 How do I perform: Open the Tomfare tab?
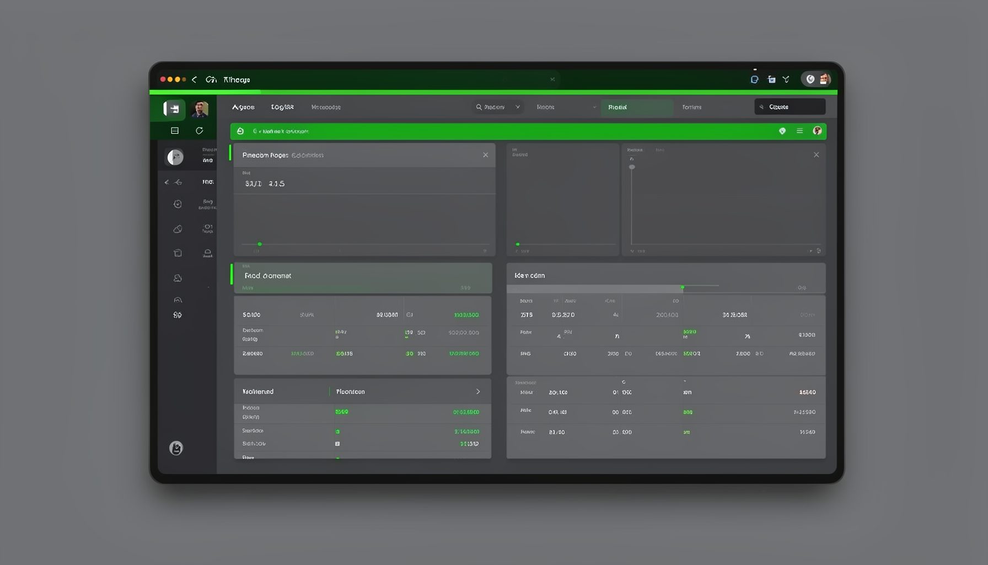pos(691,107)
